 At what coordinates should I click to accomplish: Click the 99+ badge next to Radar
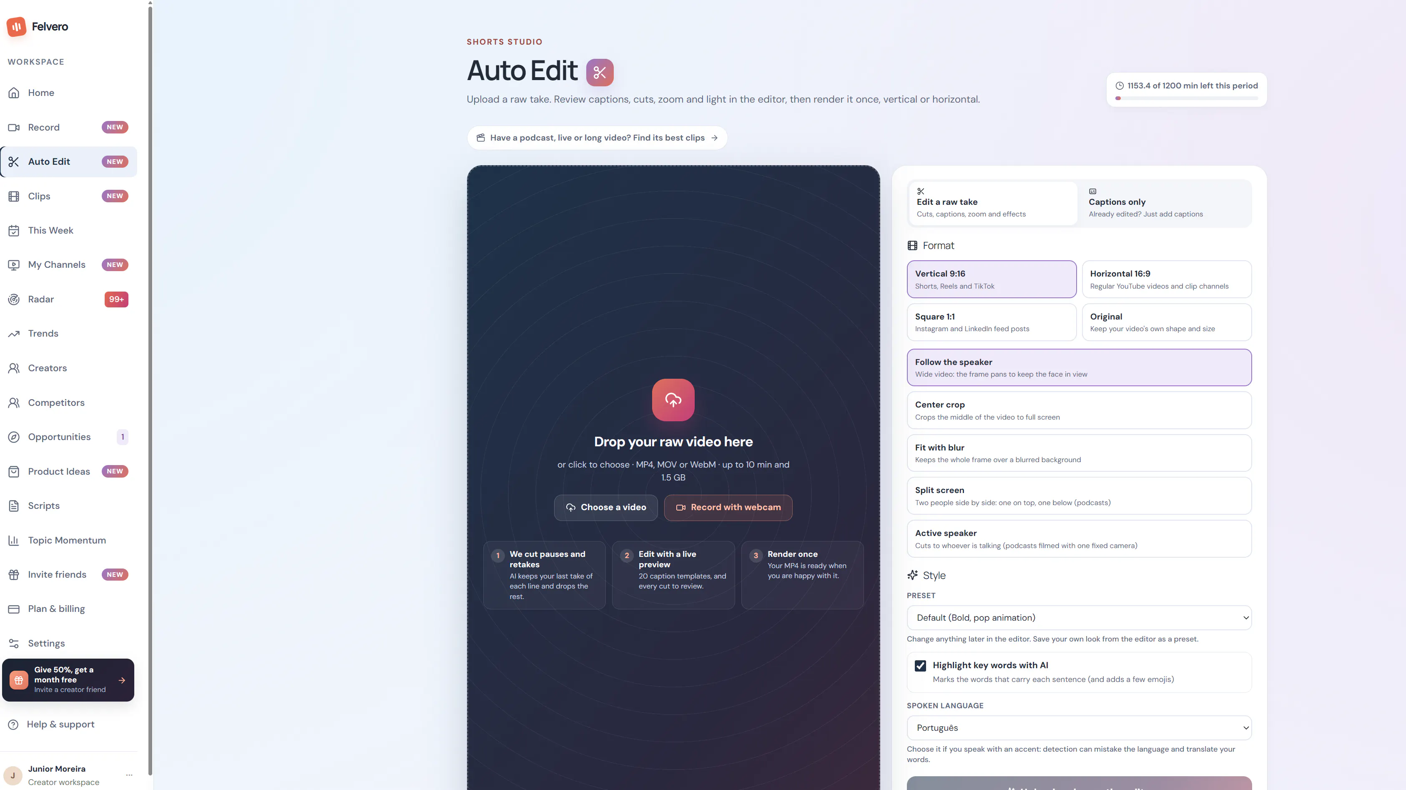(x=116, y=299)
